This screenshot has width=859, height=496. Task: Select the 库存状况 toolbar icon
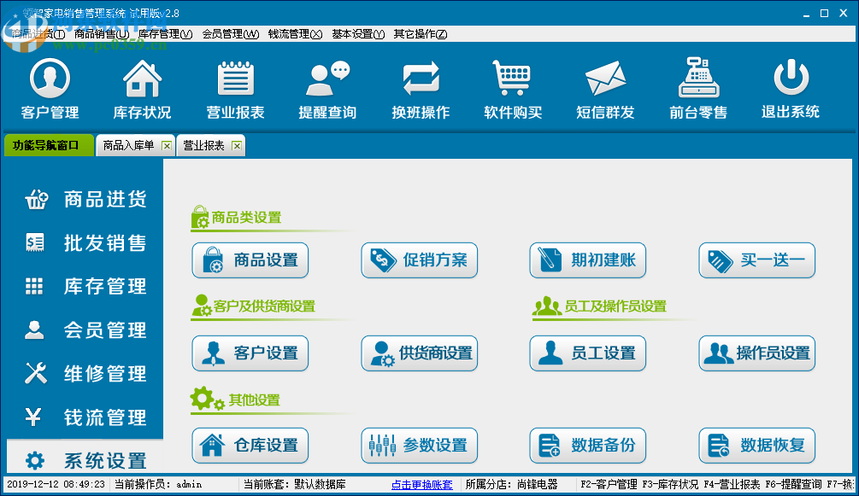coord(141,88)
